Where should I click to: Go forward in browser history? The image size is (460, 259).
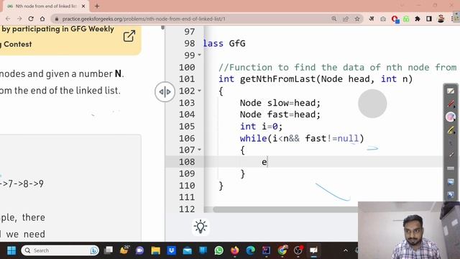19,19
